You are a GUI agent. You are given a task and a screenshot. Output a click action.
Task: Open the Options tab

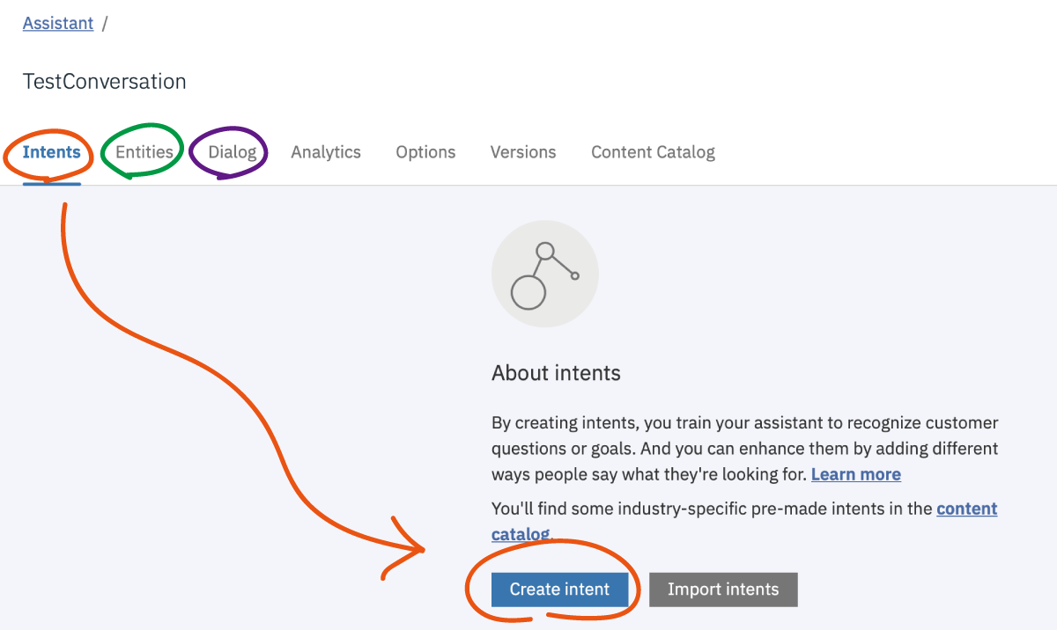[x=425, y=151]
